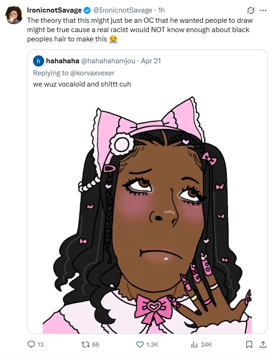This screenshot has height=355, width=269.
Task: Repost the tweet with 66 reposts
Action: click(x=85, y=344)
